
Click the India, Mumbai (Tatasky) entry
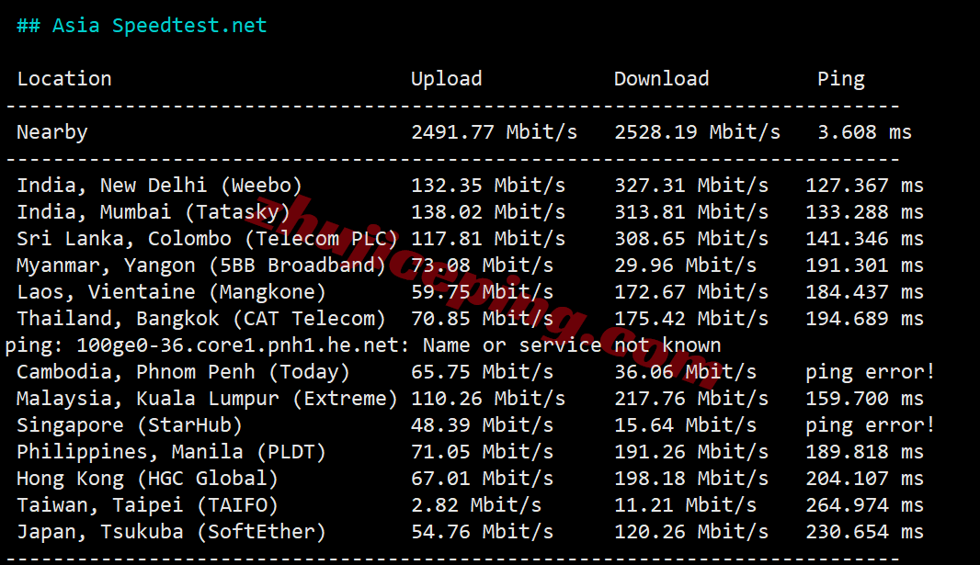click(x=154, y=212)
